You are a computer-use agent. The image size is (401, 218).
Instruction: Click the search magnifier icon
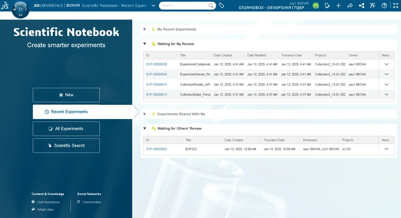(211, 5)
